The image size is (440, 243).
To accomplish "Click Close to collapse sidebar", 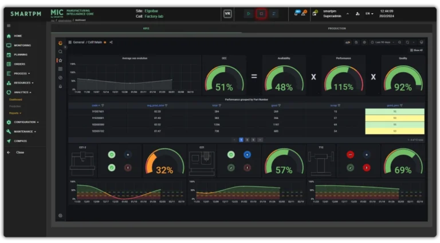I will tap(15, 153).
